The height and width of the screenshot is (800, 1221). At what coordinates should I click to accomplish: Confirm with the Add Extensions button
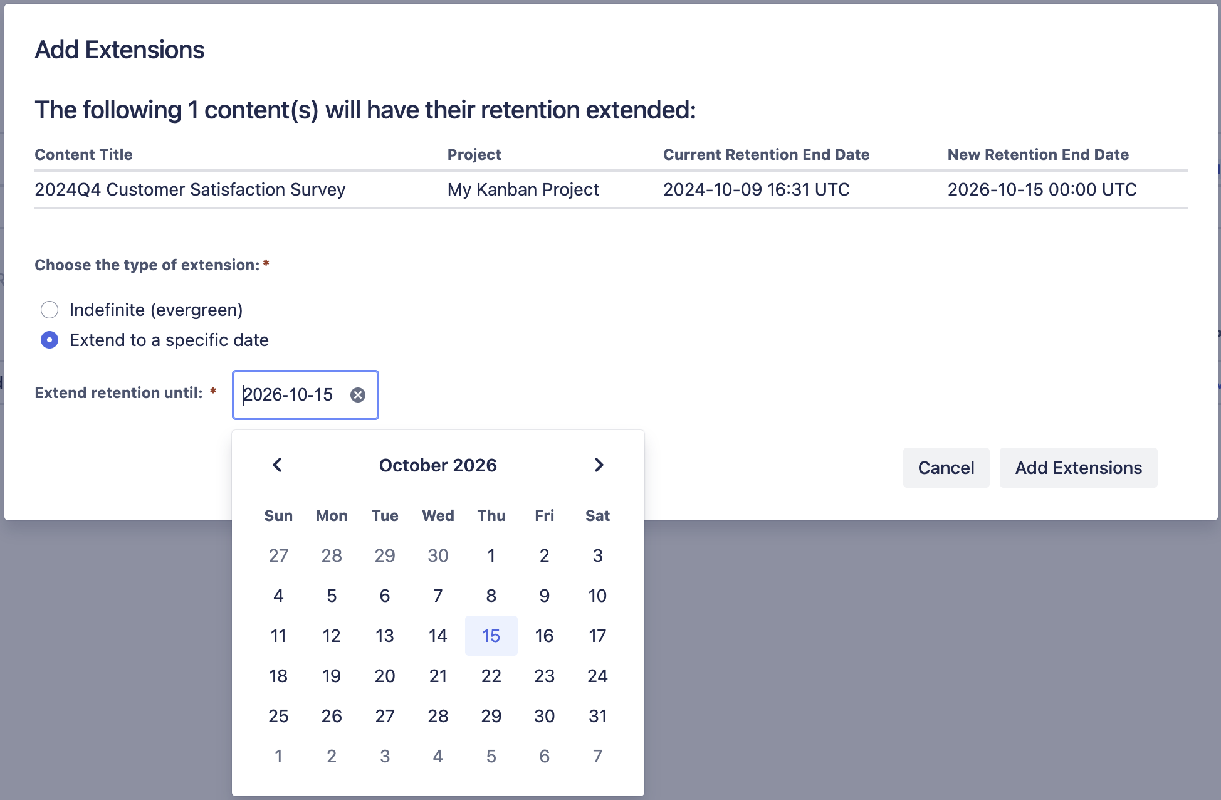(1078, 468)
